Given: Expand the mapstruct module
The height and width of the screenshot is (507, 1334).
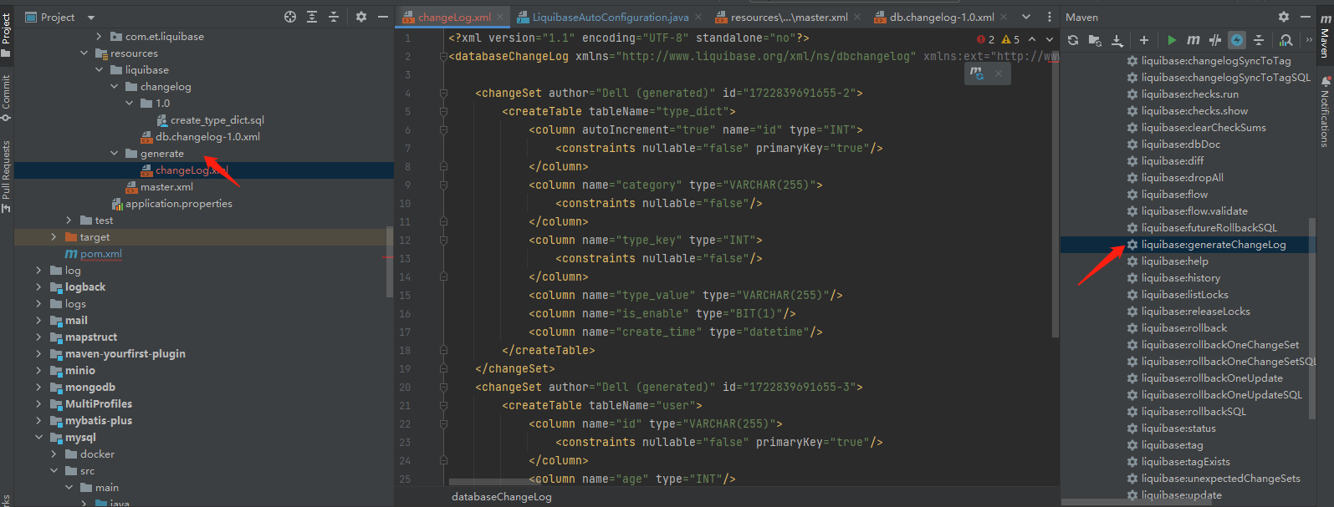Looking at the screenshot, I should tap(38, 337).
